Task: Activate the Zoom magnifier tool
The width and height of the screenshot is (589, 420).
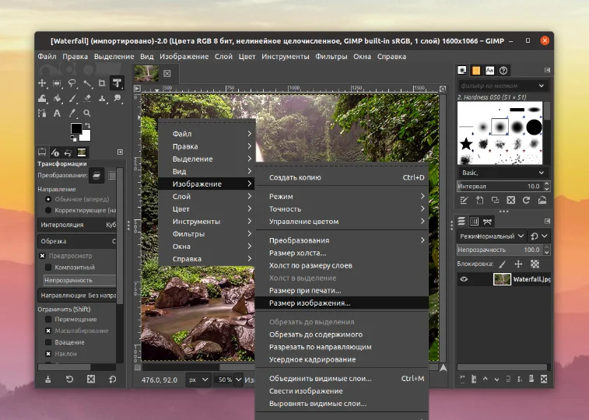Action: pyautogui.click(x=86, y=114)
